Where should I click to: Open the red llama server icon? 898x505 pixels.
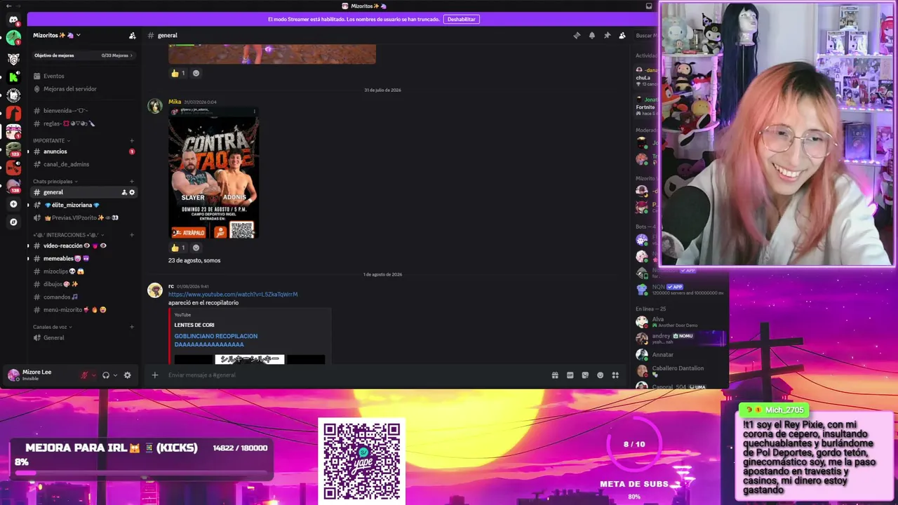pos(13,113)
